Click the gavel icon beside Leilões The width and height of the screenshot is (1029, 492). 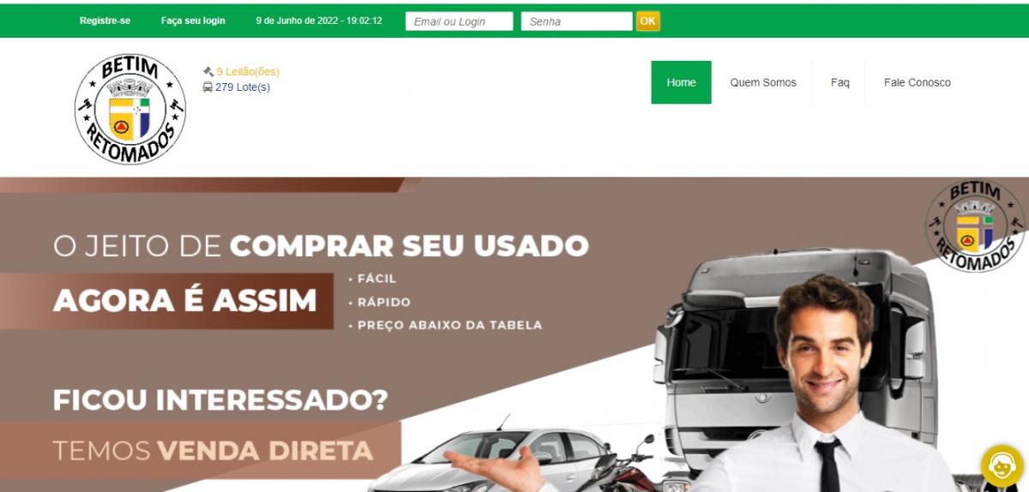[x=208, y=72]
